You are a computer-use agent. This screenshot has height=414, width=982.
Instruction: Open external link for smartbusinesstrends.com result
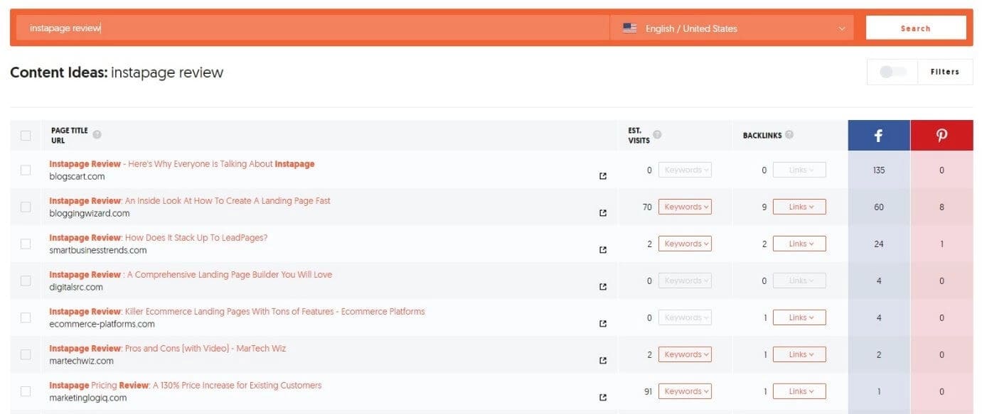tap(603, 250)
